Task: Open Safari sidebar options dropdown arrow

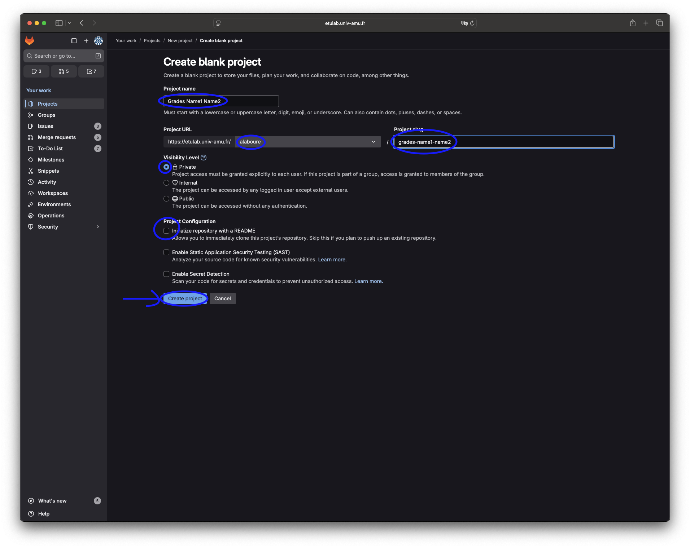Action: coord(70,23)
